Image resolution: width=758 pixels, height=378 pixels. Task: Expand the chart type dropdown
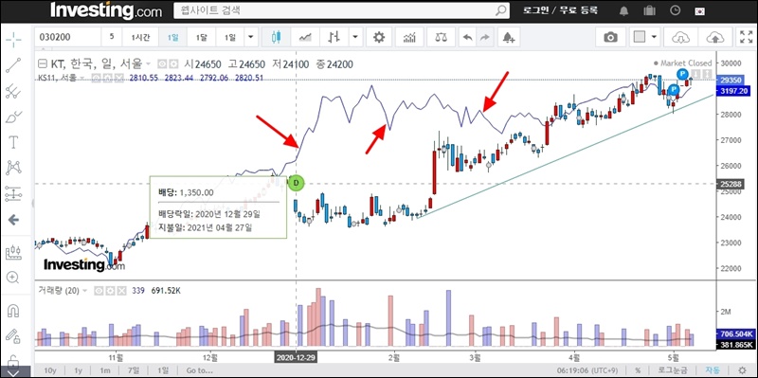[x=356, y=37]
